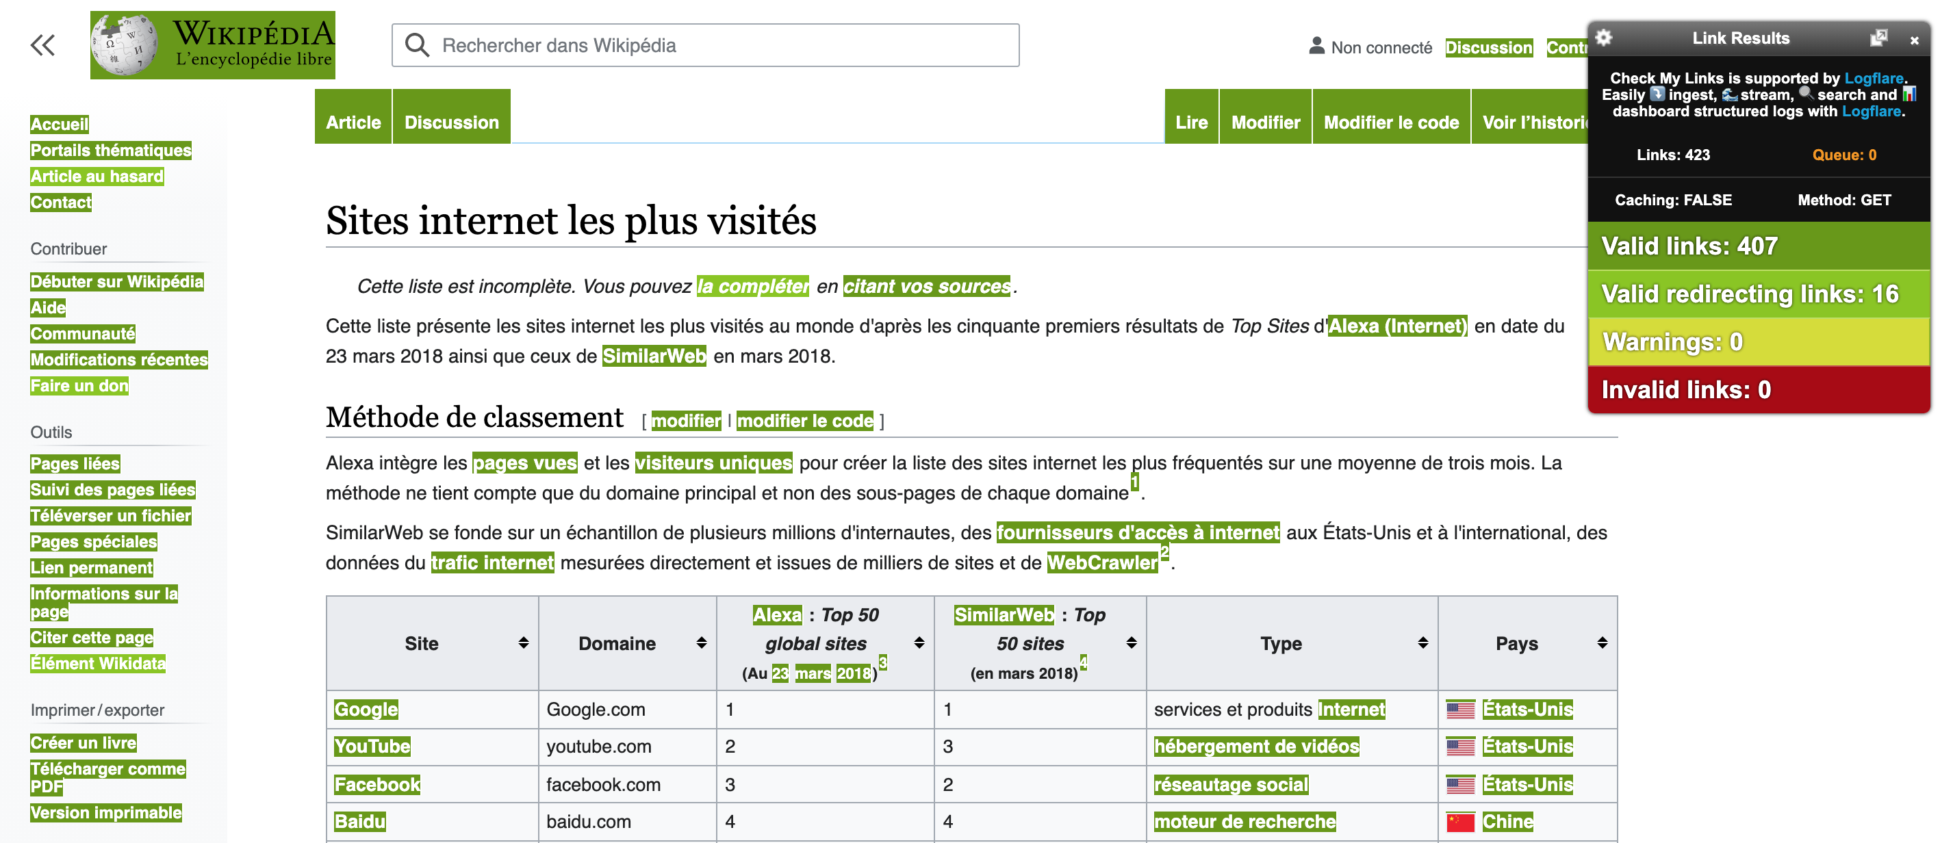Click 'modifier' section edit link

tap(686, 421)
